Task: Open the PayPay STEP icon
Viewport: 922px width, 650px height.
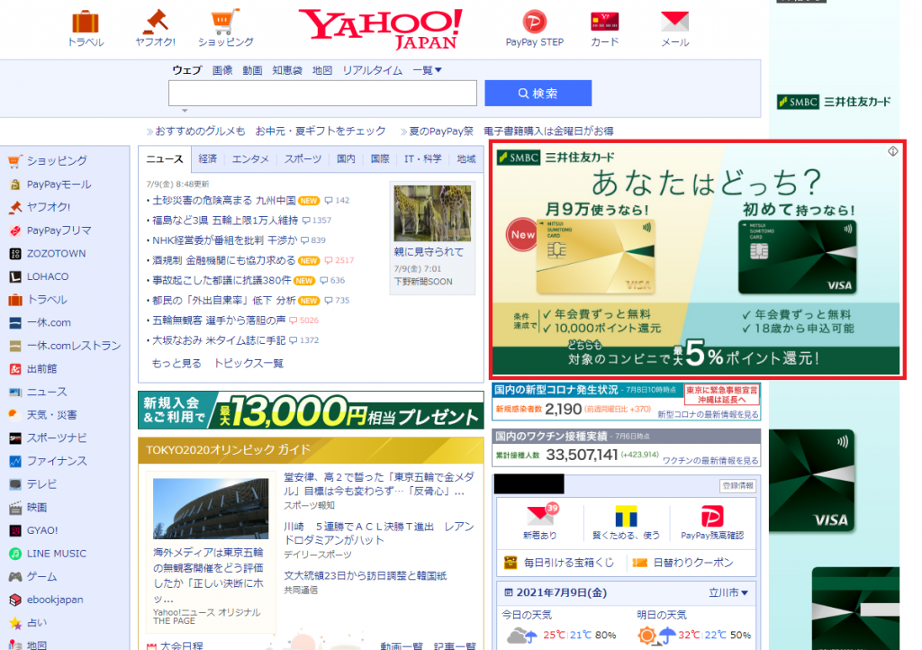Action: (535, 22)
